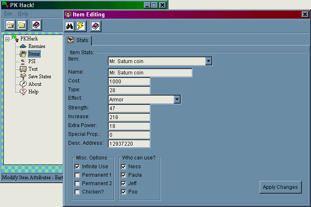
Task: Uncheck Poo in Who can use
Action: [x=123, y=192]
